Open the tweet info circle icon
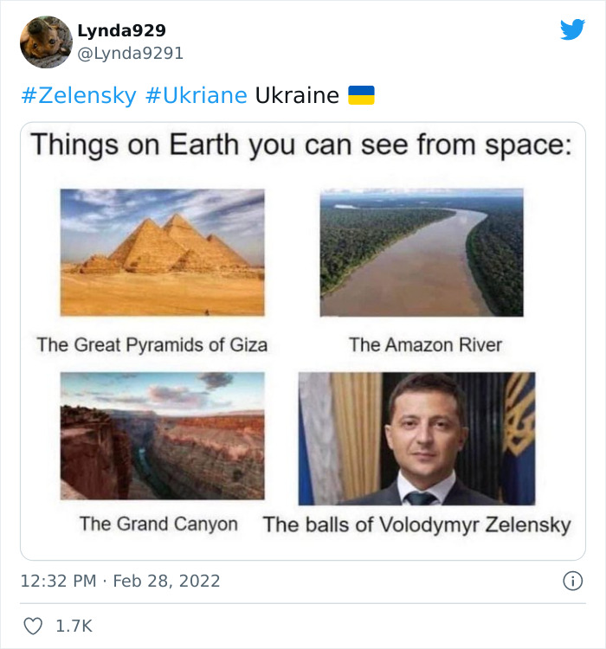The image size is (606, 649). click(x=572, y=582)
